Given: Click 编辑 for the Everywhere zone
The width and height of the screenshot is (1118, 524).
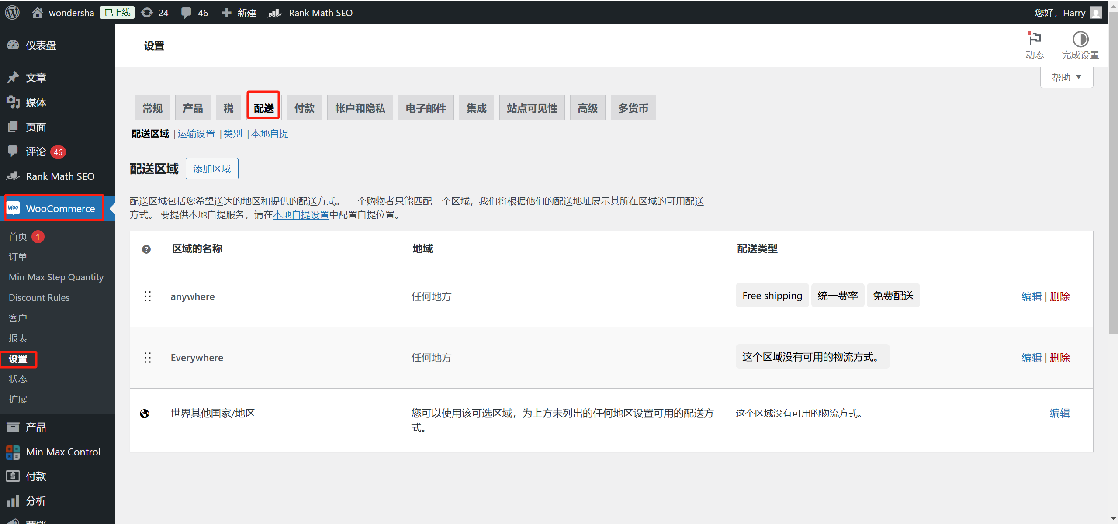Looking at the screenshot, I should coord(1031,357).
